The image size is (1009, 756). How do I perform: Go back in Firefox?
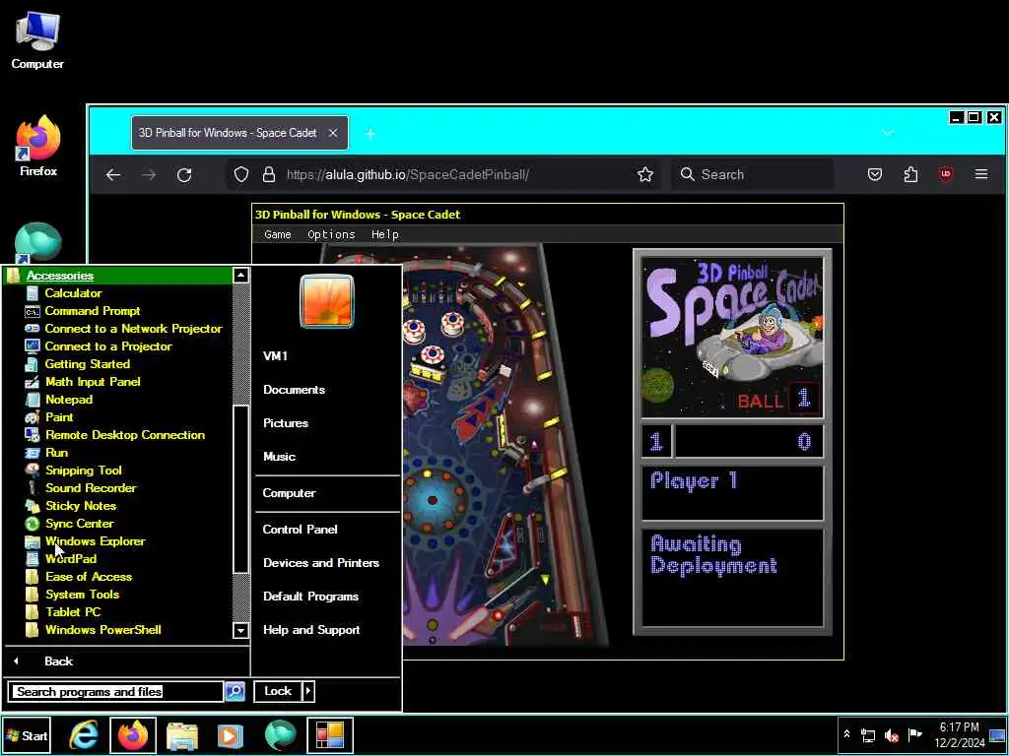tap(113, 175)
